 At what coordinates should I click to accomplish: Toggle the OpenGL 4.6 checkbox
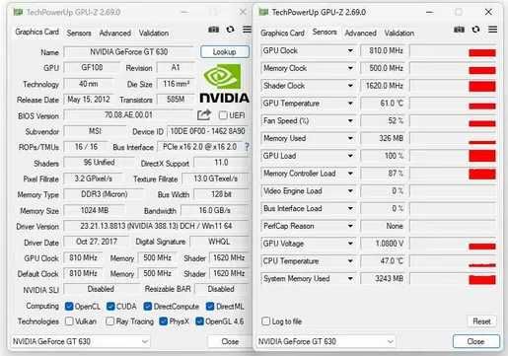tap(199, 321)
